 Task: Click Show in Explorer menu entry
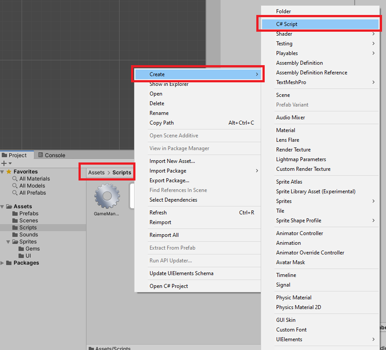(x=169, y=84)
